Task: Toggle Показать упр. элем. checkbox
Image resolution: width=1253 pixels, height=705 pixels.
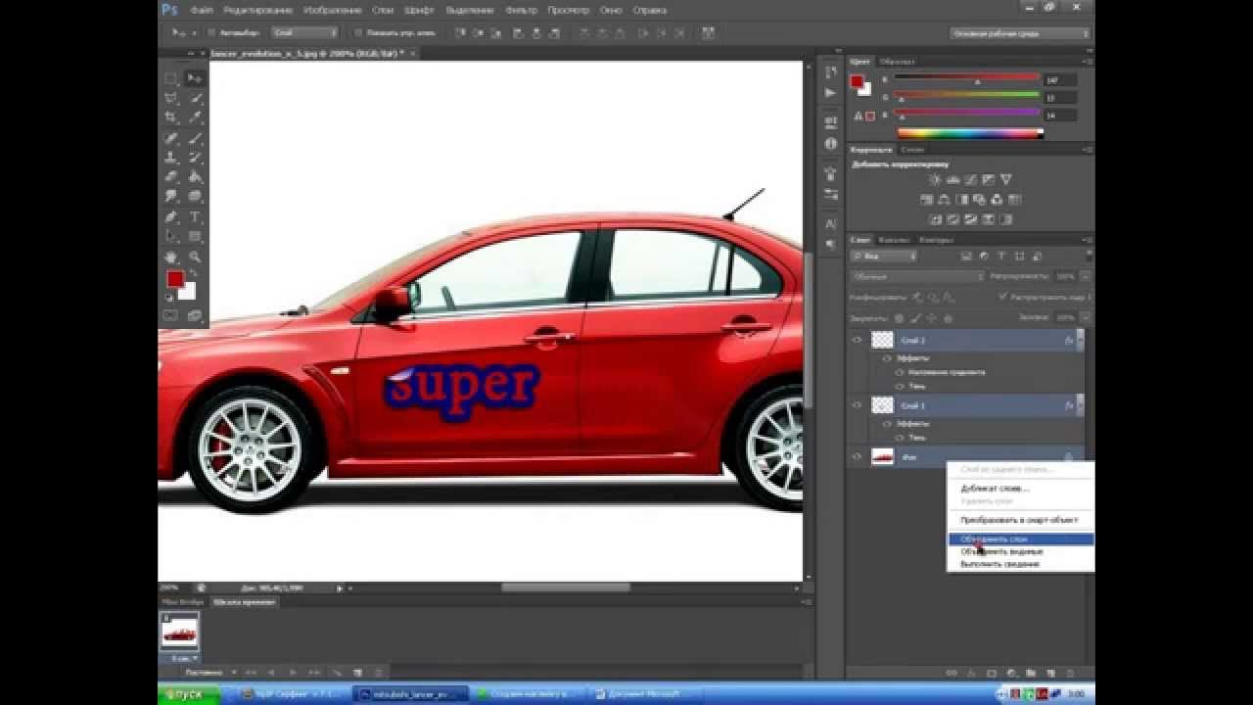Action: (357, 32)
